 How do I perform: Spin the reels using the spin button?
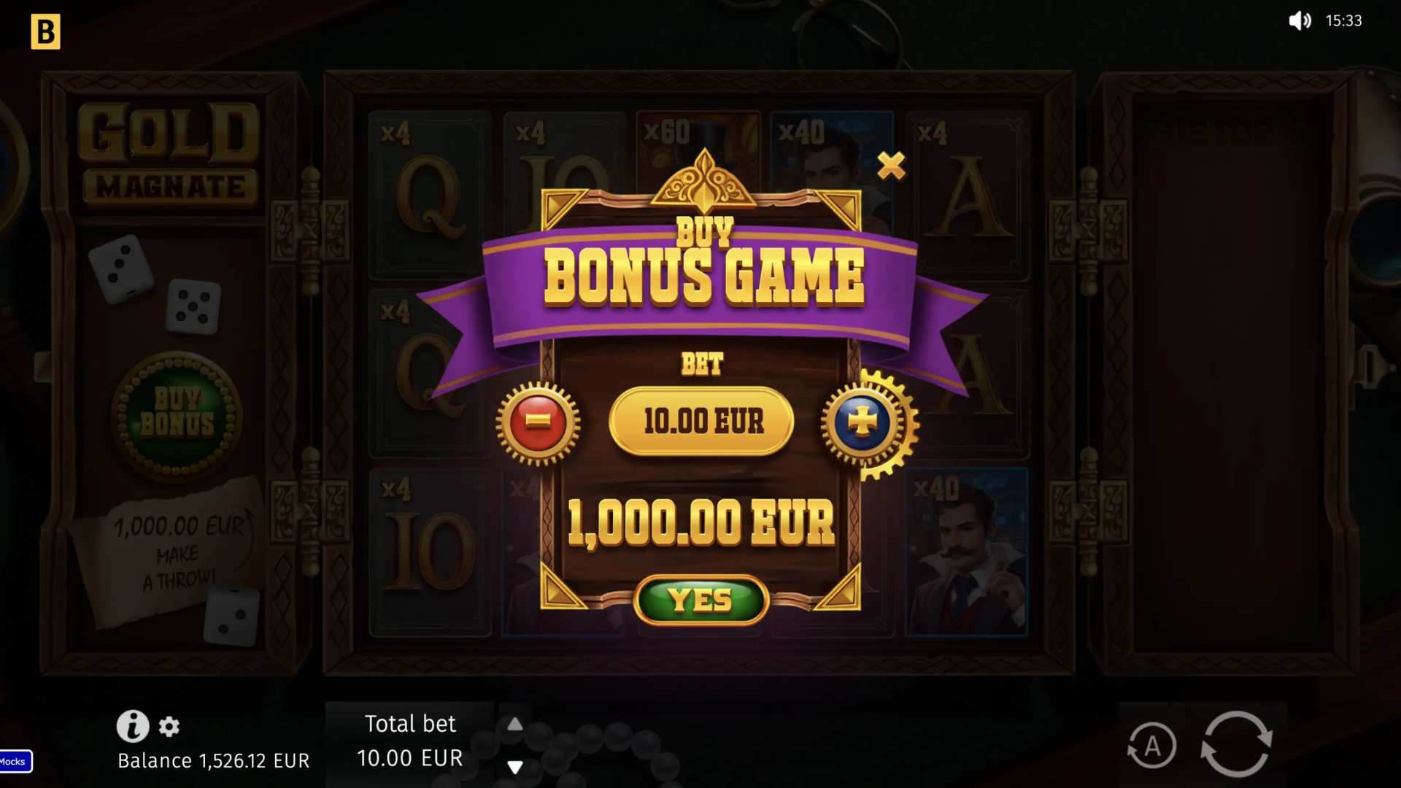pos(1236,744)
